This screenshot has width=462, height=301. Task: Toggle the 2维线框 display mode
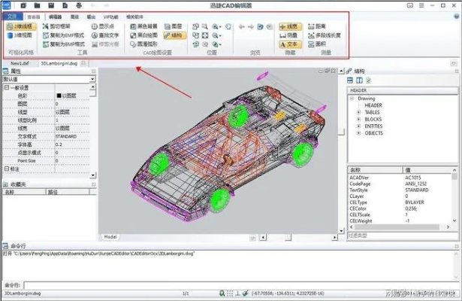pyautogui.click(x=21, y=26)
